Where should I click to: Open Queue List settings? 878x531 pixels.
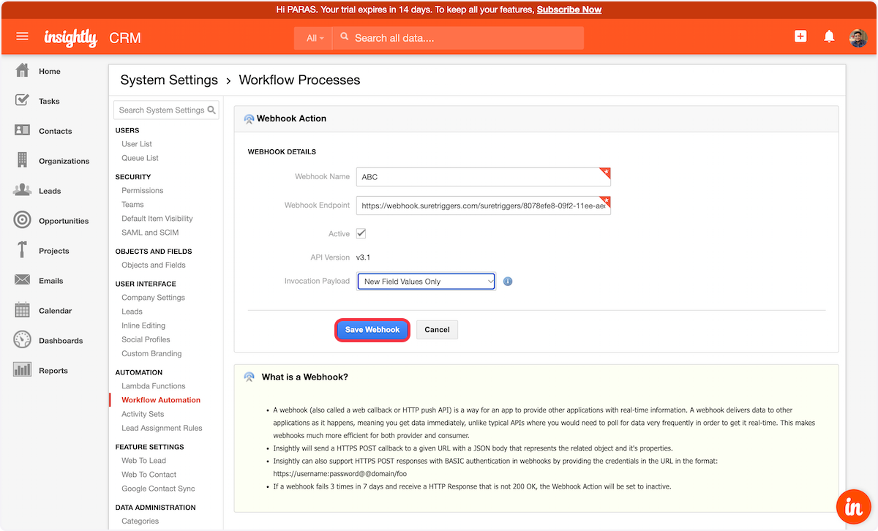coord(140,158)
